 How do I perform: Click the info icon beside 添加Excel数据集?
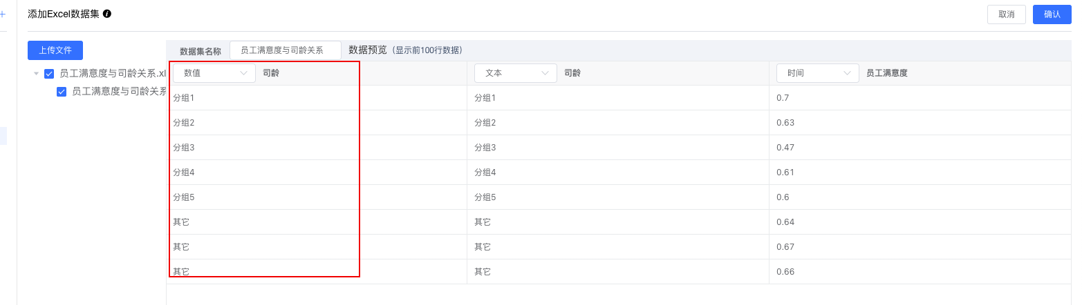point(107,14)
